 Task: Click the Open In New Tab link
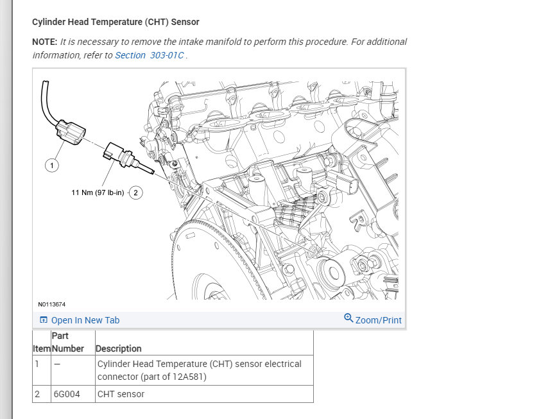(x=85, y=320)
